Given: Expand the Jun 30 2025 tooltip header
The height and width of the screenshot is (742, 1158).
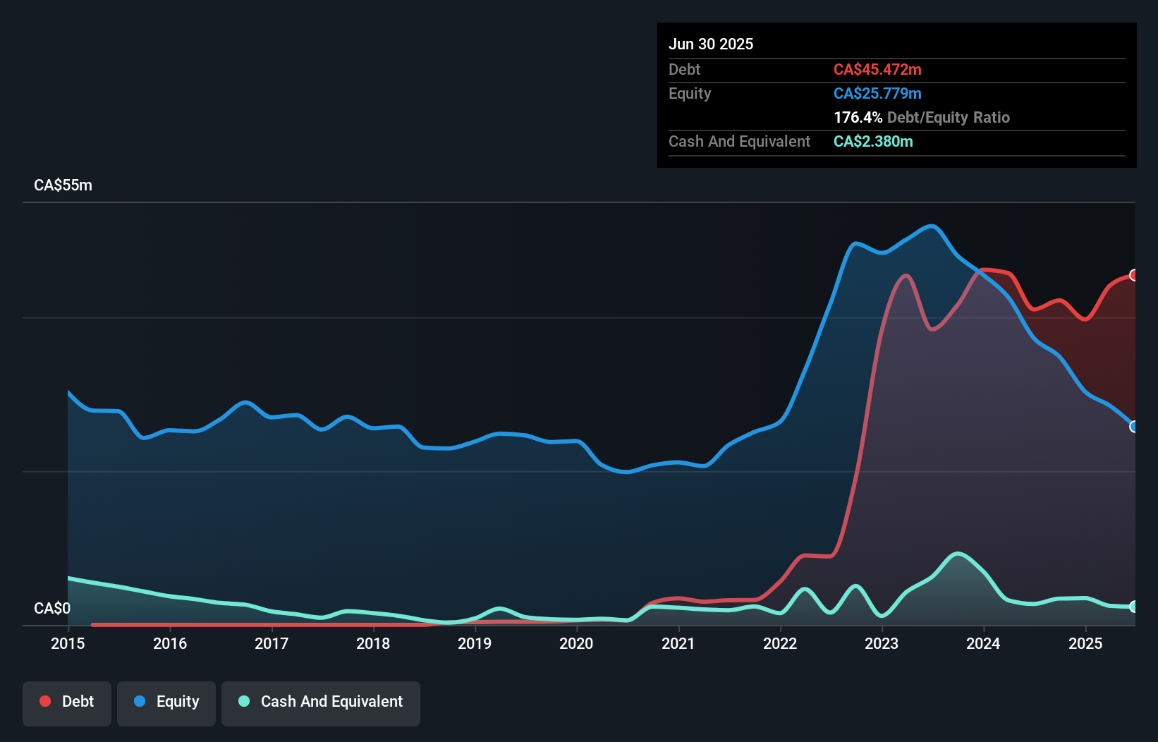Looking at the screenshot, I should click(x=711, y=44).
